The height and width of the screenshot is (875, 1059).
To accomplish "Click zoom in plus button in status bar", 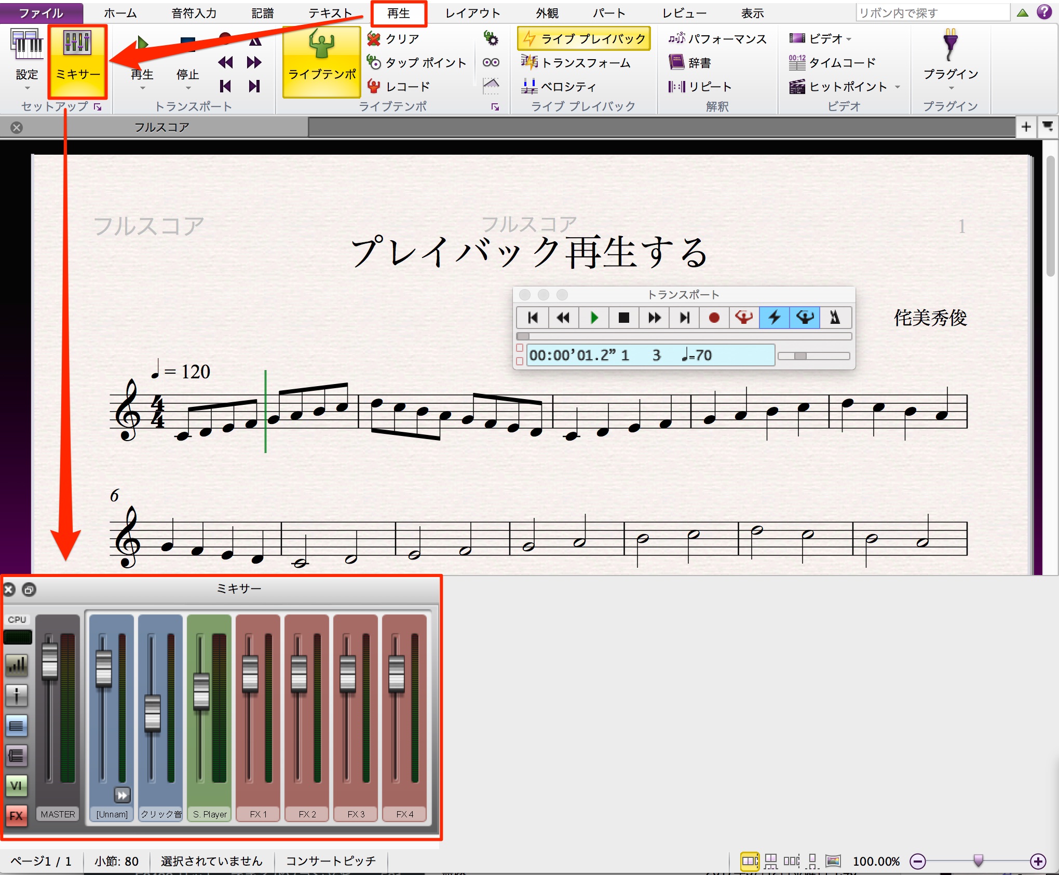I will pyautogui.click(x=1038, y=862).
